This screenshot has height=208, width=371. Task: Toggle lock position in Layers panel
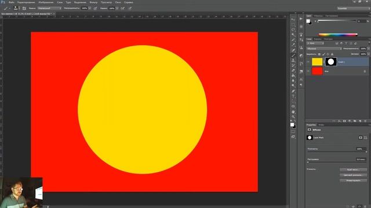coord(328,54)
